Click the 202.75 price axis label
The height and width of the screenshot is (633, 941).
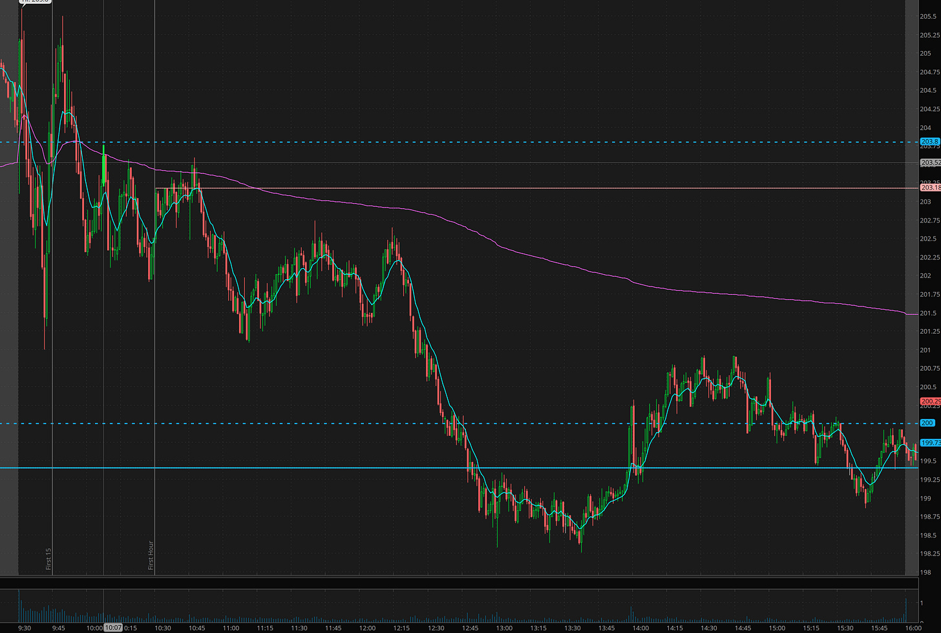pos(929,220)
